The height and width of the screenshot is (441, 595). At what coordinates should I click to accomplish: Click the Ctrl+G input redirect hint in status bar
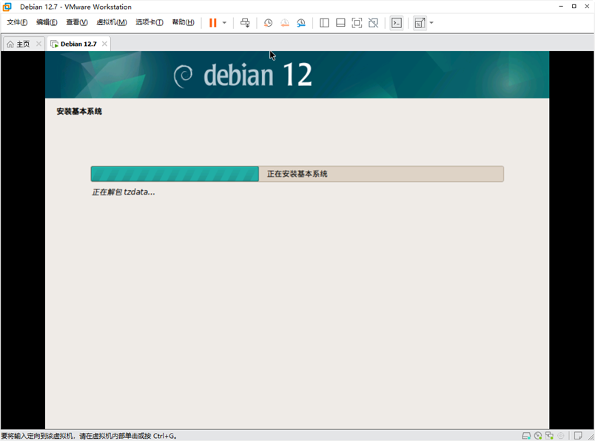coord(89,436)
